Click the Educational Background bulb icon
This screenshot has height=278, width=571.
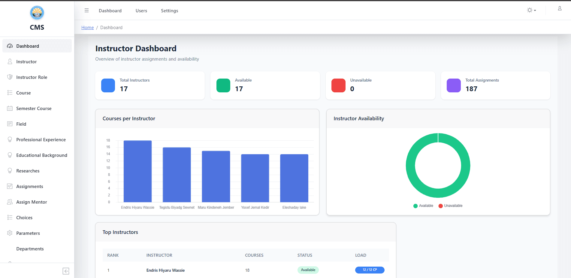10,155
